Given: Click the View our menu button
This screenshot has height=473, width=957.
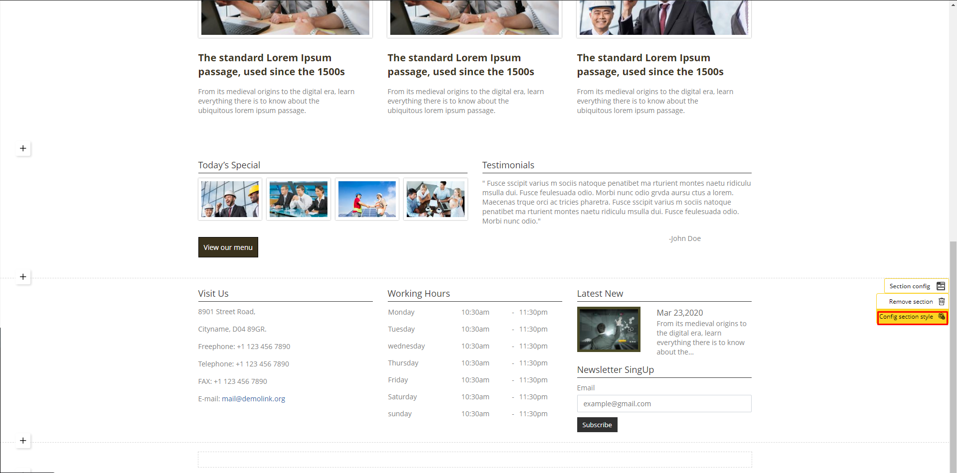Looking at the screenshot, I should (x=228, y=247).
